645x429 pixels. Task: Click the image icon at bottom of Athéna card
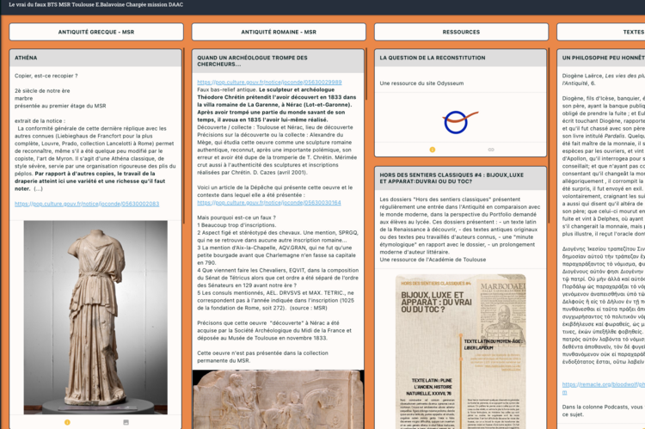[x=126, y=422]
